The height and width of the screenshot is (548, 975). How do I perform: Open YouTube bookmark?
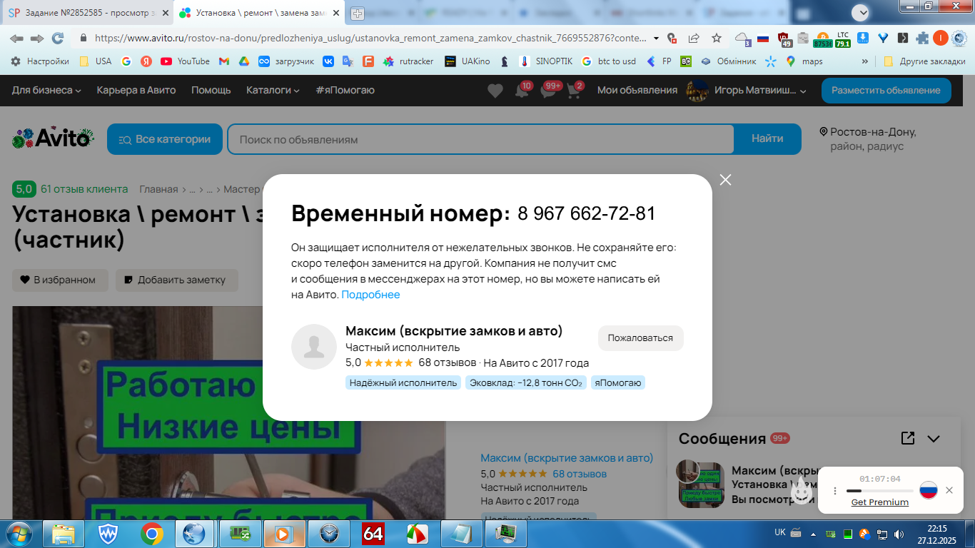(185, 61)
